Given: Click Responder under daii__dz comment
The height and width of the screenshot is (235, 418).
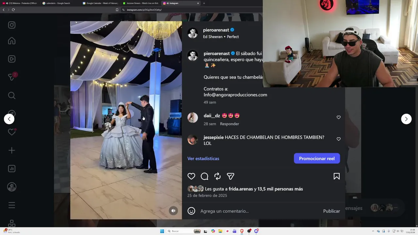Looking at the screenshot, I should click(230, 124).
